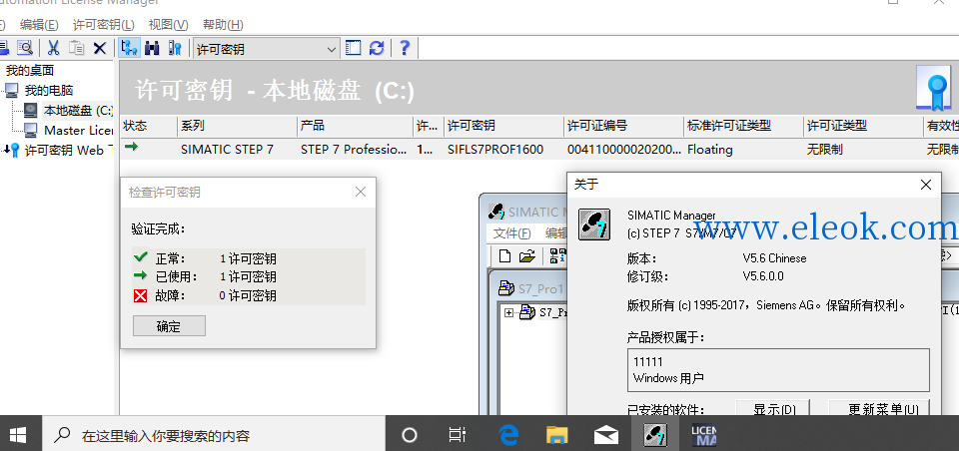Close the 关于 dialog
The image size is (959, 451).
click(926, 185)
